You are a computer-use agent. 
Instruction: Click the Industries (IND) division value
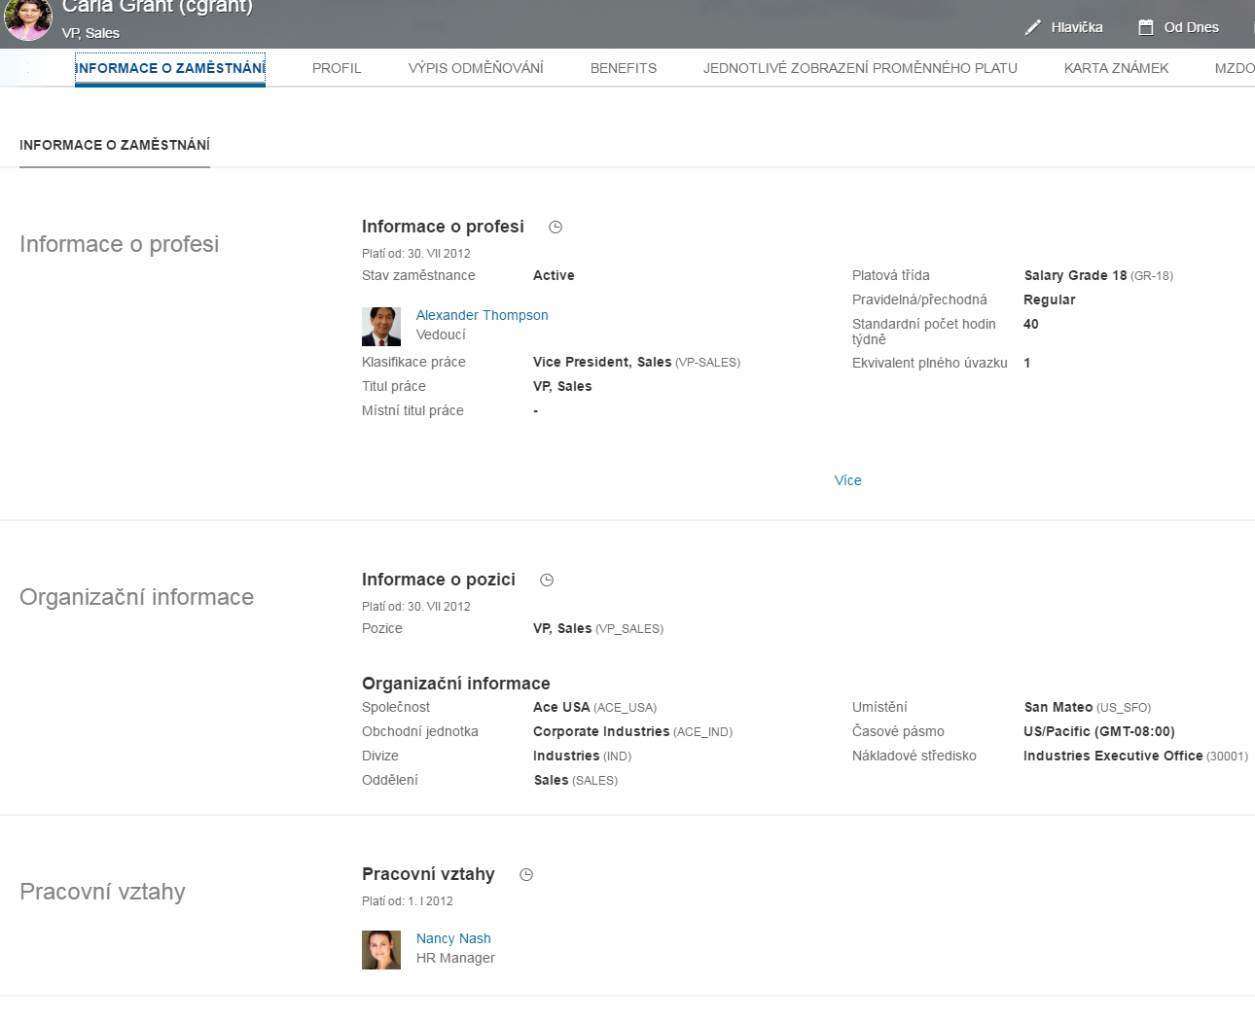click(582, 756)
